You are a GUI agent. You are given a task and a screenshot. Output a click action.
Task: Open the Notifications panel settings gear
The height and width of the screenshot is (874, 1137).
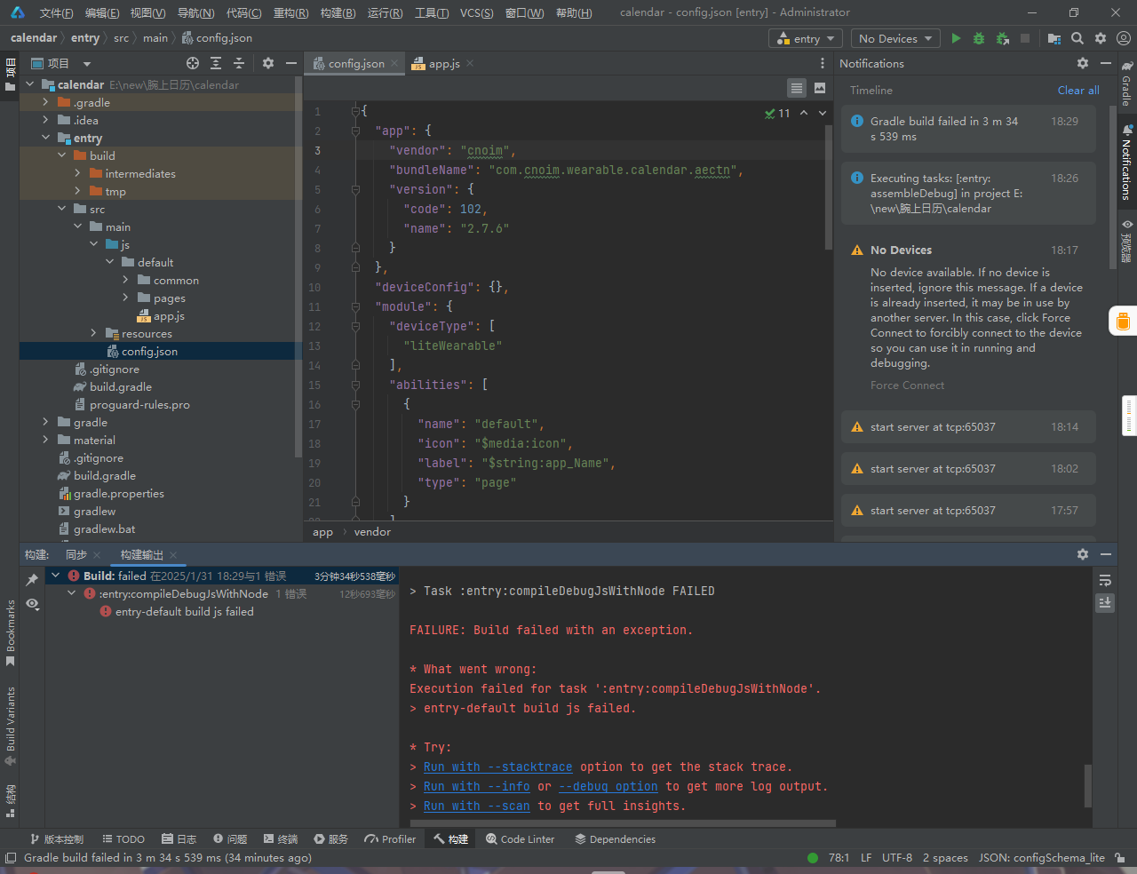pyautogui.click(x=1083, y=63)
